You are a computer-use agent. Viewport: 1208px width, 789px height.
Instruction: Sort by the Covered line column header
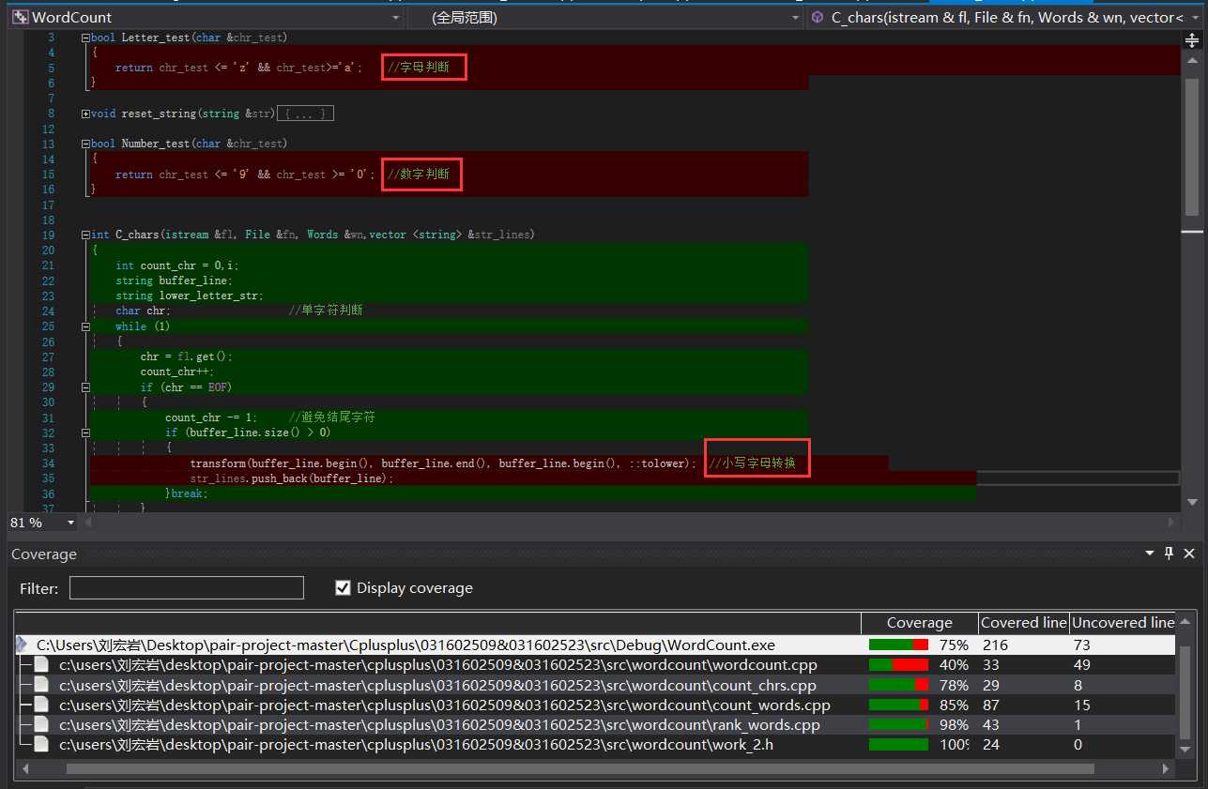pos(1023,623)
